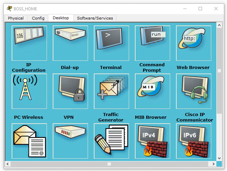Screen dimensions: 227x171
Task: Click the 'MIB Browser' label
Action: pos(151,117)
